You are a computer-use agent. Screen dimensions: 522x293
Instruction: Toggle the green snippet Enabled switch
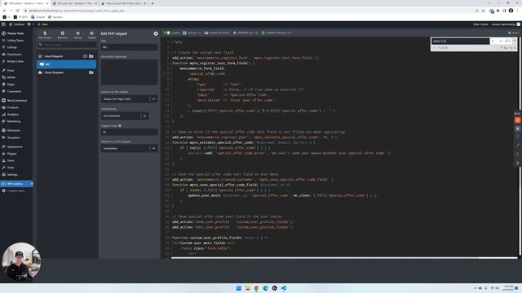pyautogui.click(x=167, y=33)
